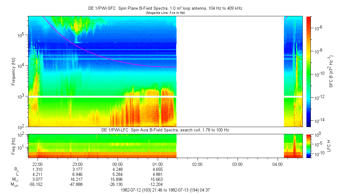Click the MLT value 15.896

[x=117, y=179]
